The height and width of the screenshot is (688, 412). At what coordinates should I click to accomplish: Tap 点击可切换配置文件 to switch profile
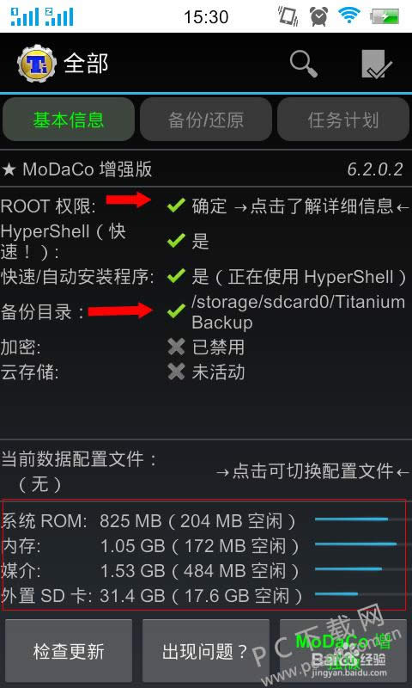(313, 471)
